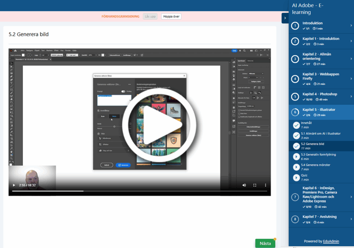
Task: Click the Hoppa över button
Action: 171,17
